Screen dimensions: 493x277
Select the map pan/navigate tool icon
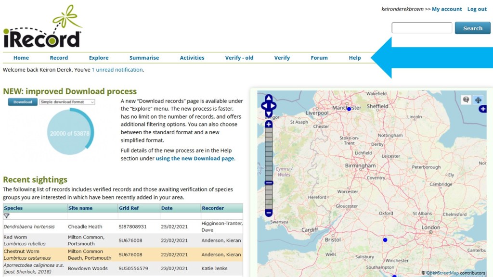[478, 100]
